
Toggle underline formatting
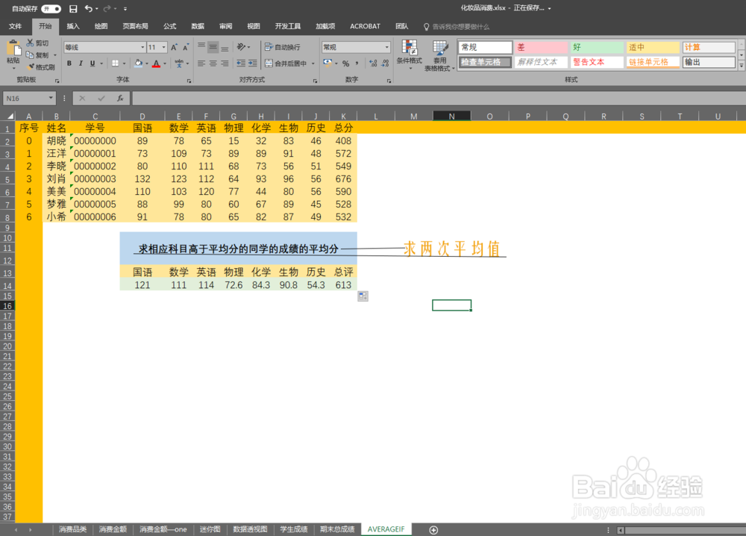point(93,63)
